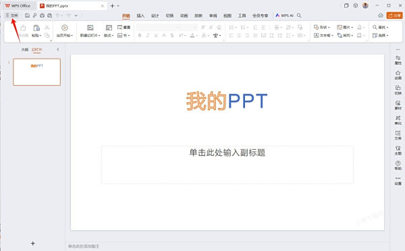Image resolution: width=405 pixels, height=251 pixels.
Task: Expand the 粘贴 (Paste) dropdown
Action: (x=36, y=35)
